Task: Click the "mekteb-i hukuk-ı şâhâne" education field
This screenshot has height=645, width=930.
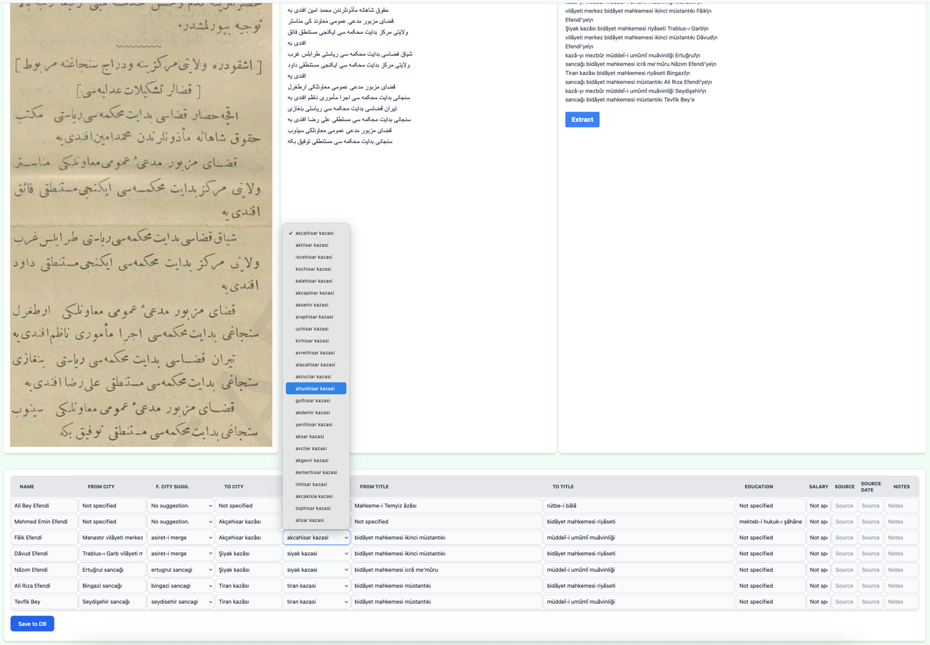Action: [770, 521]
